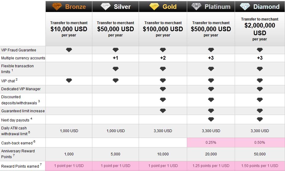This screenshot has height=171, width=285.
Task: Click the VIP Fraud Guarantee row label
Action: [x=18, y=50]
